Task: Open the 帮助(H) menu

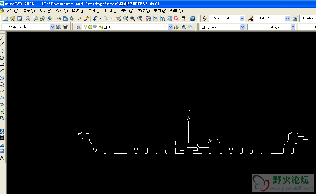Action: click(177, 11)
